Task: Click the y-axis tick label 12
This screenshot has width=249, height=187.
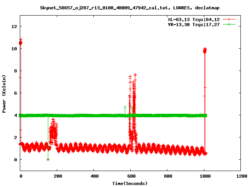Action: [x=14, y=26]
